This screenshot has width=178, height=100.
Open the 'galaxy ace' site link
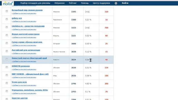point(17,18)
